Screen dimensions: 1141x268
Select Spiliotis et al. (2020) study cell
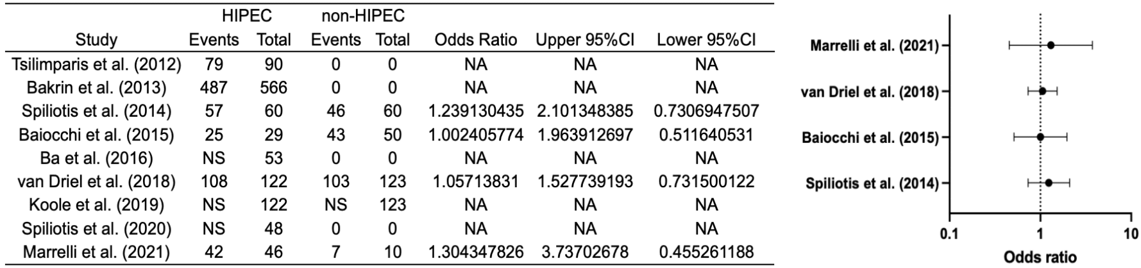click(96, 229)
